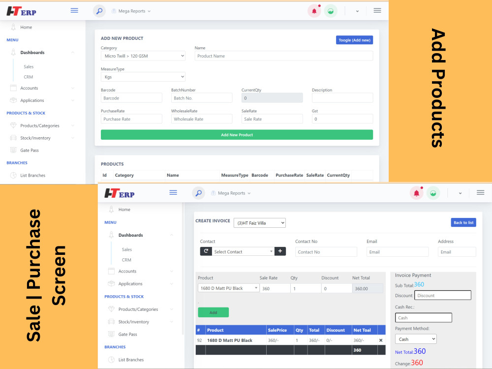Click Sale Rate input in Add New Product
Image resolution: width=492 pixels, height=369 pixels.
(272, 119)
